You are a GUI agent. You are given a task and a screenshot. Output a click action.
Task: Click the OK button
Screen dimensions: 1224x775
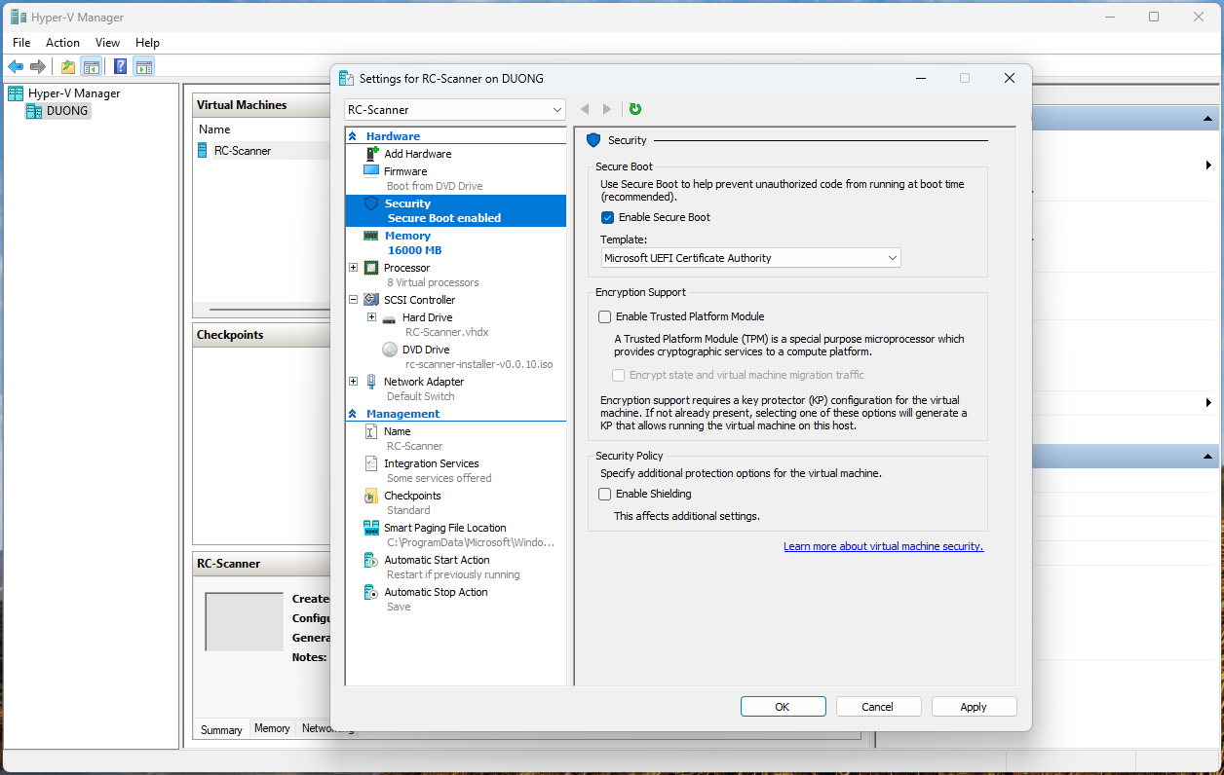point(783,707)
